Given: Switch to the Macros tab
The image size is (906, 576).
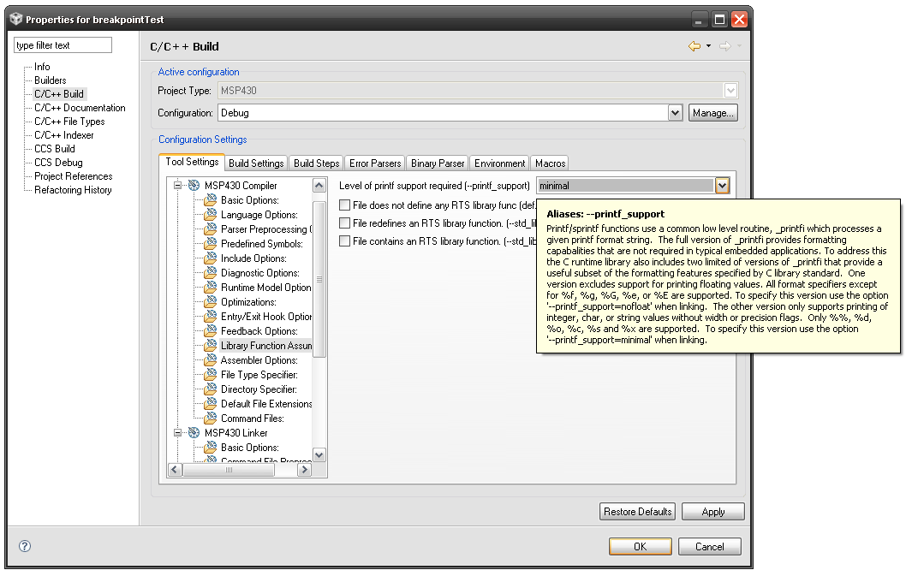Looking at the screenshot, I should [550, 163].
